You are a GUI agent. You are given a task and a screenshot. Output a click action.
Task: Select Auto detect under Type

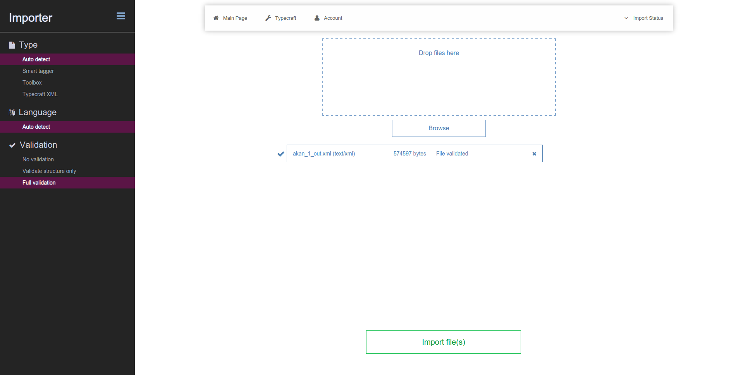[x=67, y=59]
